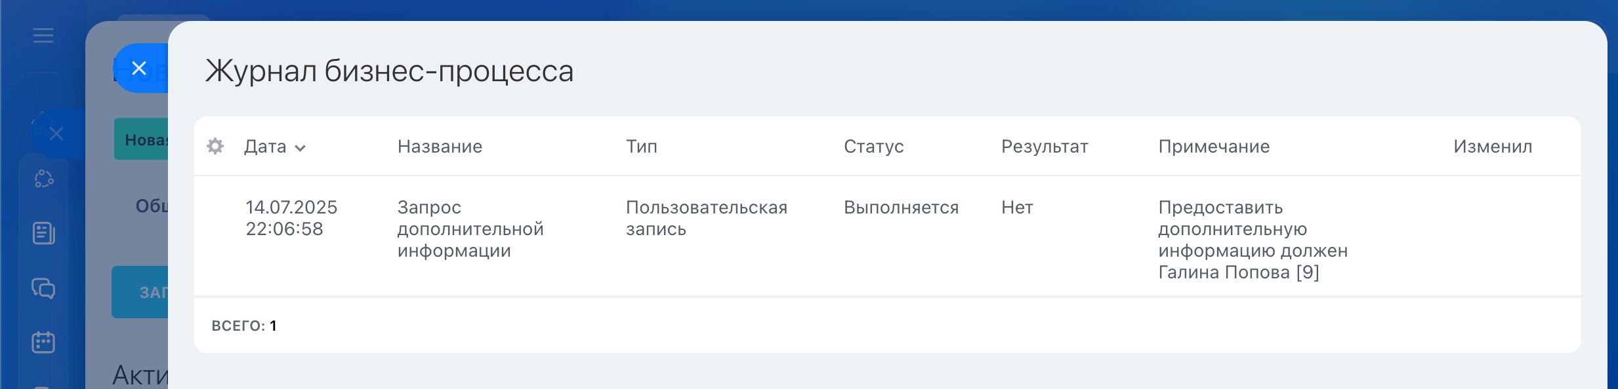Viewport: 1618px width, 389px height.
Task: Open the calendar icon in left sidebar
Action: click(x=43, y=342)
